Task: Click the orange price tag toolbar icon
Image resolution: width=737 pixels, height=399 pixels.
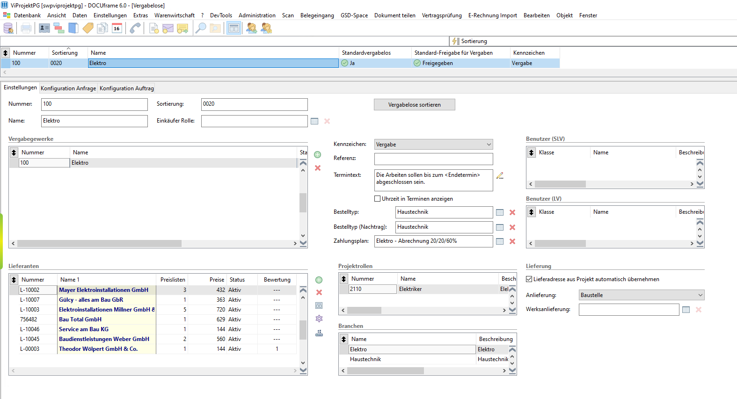Action: click(88, 28)
